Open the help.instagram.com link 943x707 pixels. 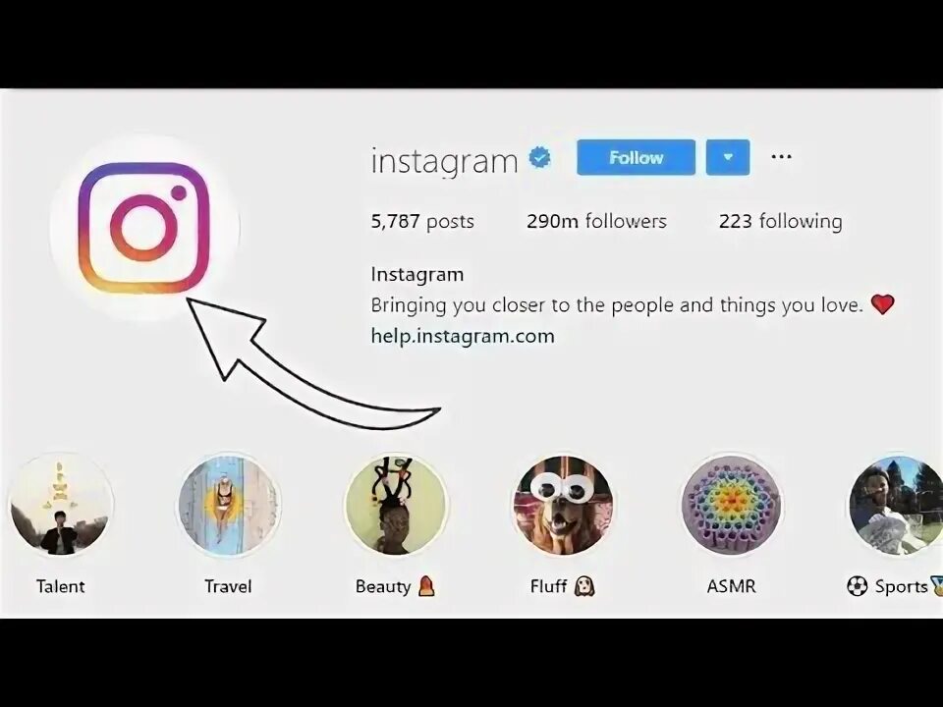click(x=463, y=336)
